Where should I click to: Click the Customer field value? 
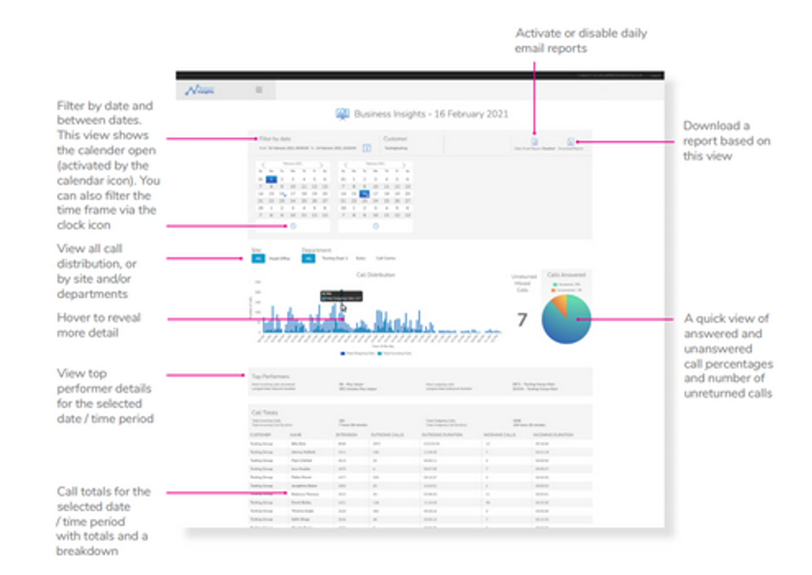396,148
